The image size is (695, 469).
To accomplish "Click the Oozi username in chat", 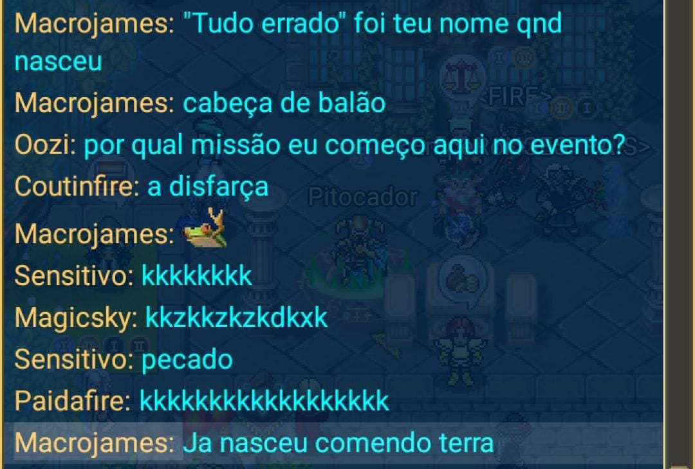I will coord(45,145).
